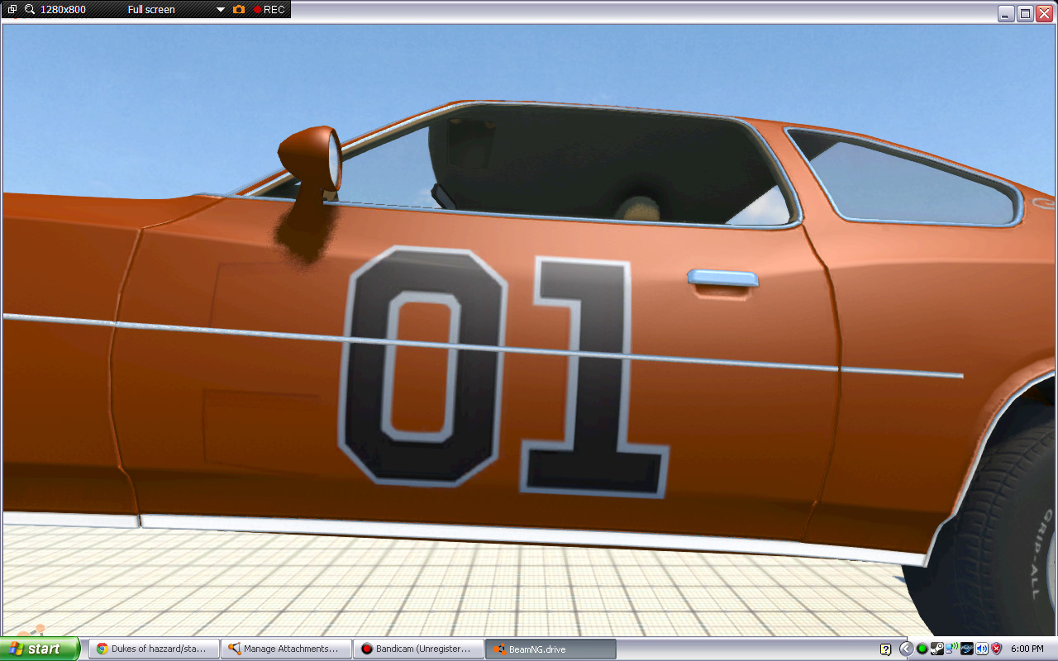Screen dimensions: 1058x661
Task: Click the red shield security alert icon
Action: coord(997,649)
